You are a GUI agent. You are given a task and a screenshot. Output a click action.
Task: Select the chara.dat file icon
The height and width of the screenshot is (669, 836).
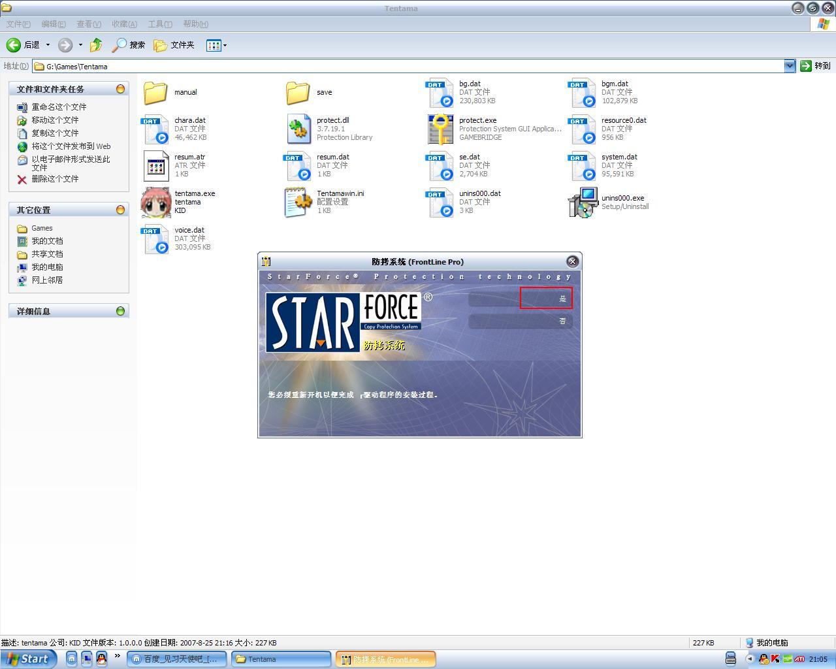pyautogui.click(x=156, y=129)
